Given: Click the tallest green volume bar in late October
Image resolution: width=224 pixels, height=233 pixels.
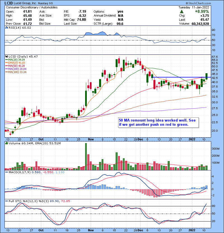Looking at the screenshot, I should point(86,157).
